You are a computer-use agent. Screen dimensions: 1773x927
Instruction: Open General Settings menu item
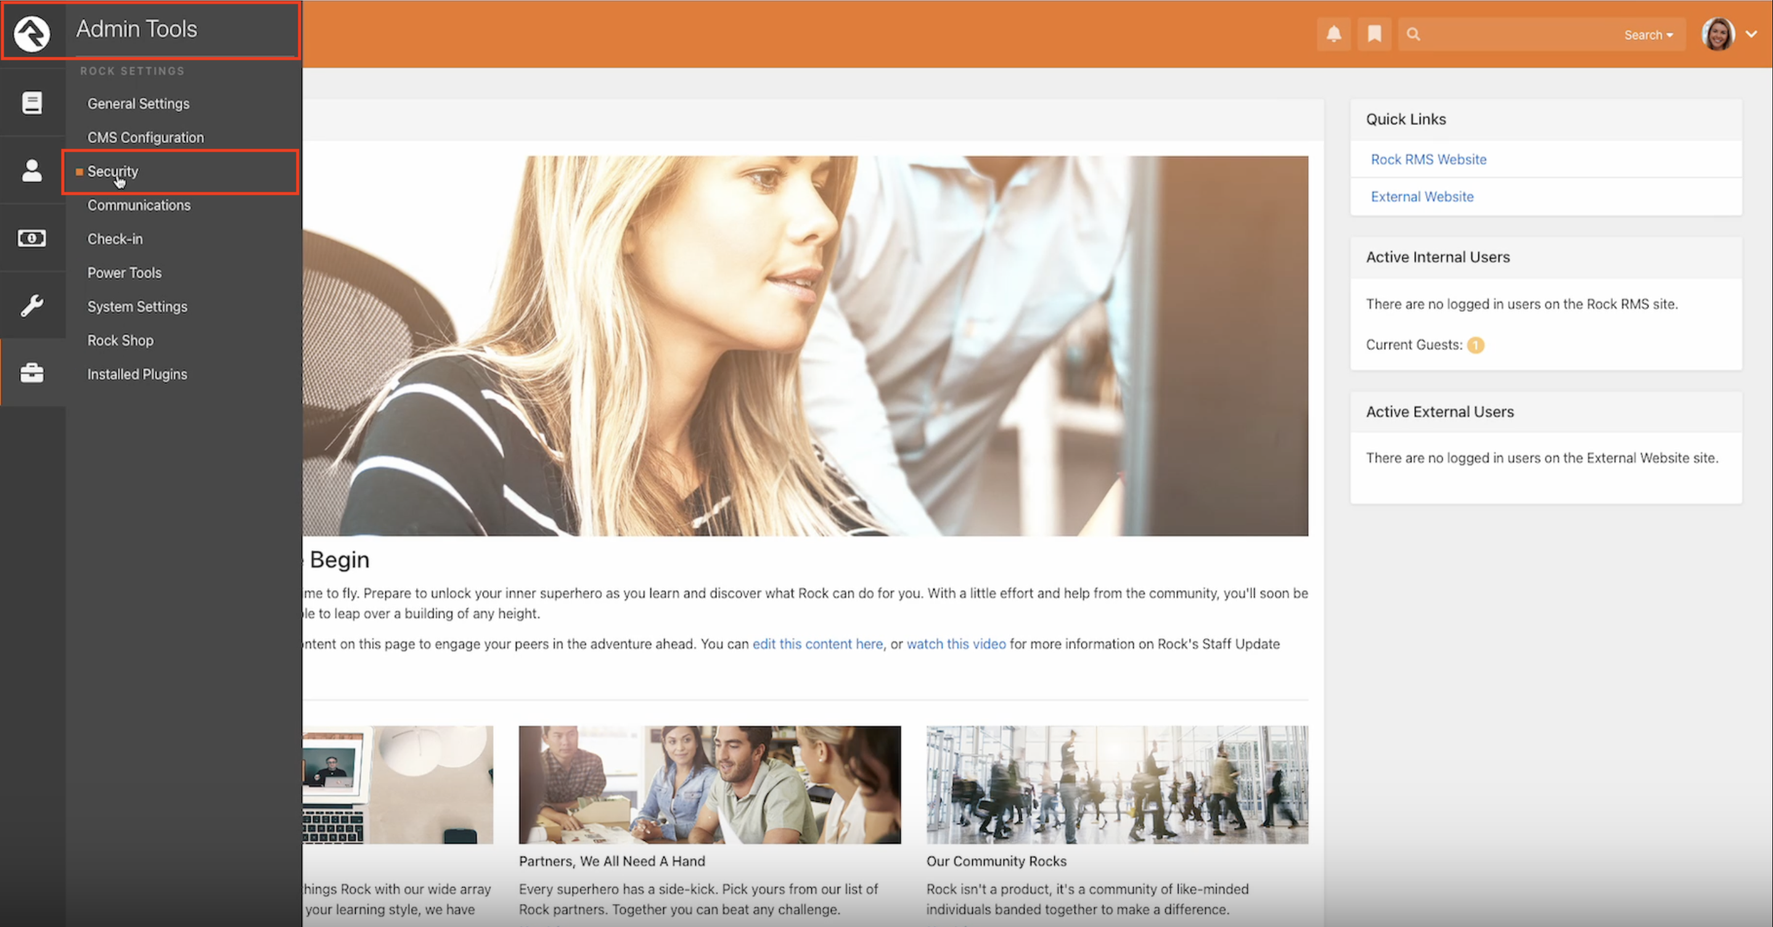[x=138, y=103]
